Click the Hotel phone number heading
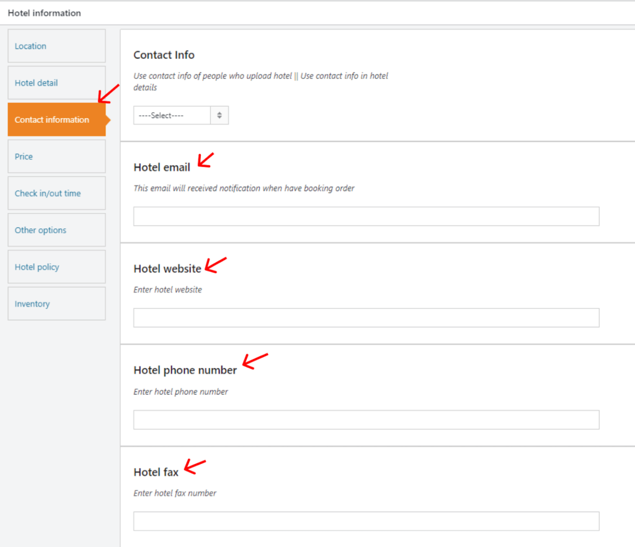The width and height of the screenshot is (635, 547). point(185,369)
